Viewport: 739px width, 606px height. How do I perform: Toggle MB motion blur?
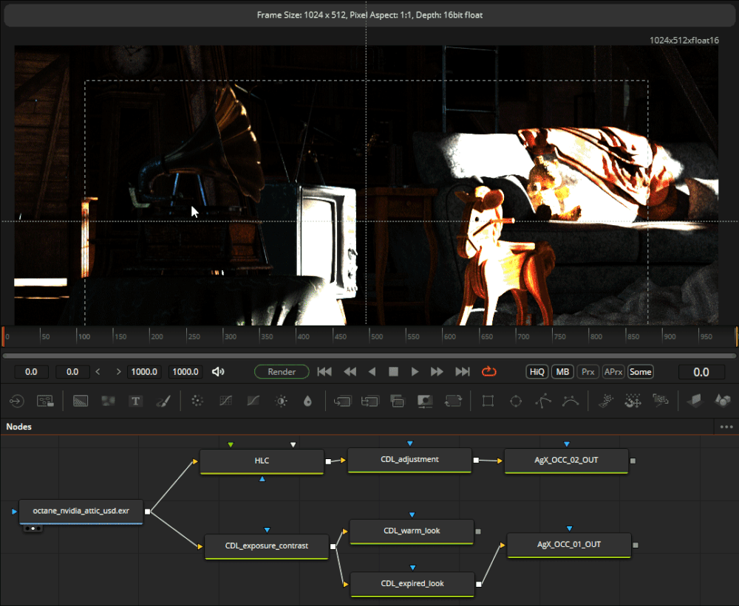pyautogui.click(x=562, y=371)
